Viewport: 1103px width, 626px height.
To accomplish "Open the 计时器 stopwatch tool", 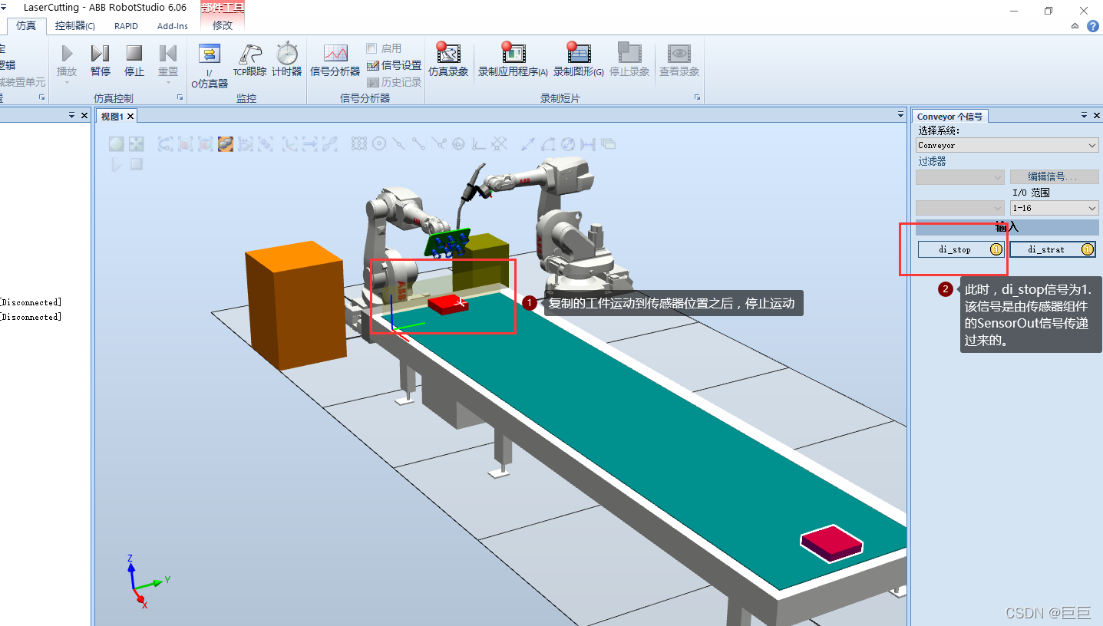I will (287, 60).
